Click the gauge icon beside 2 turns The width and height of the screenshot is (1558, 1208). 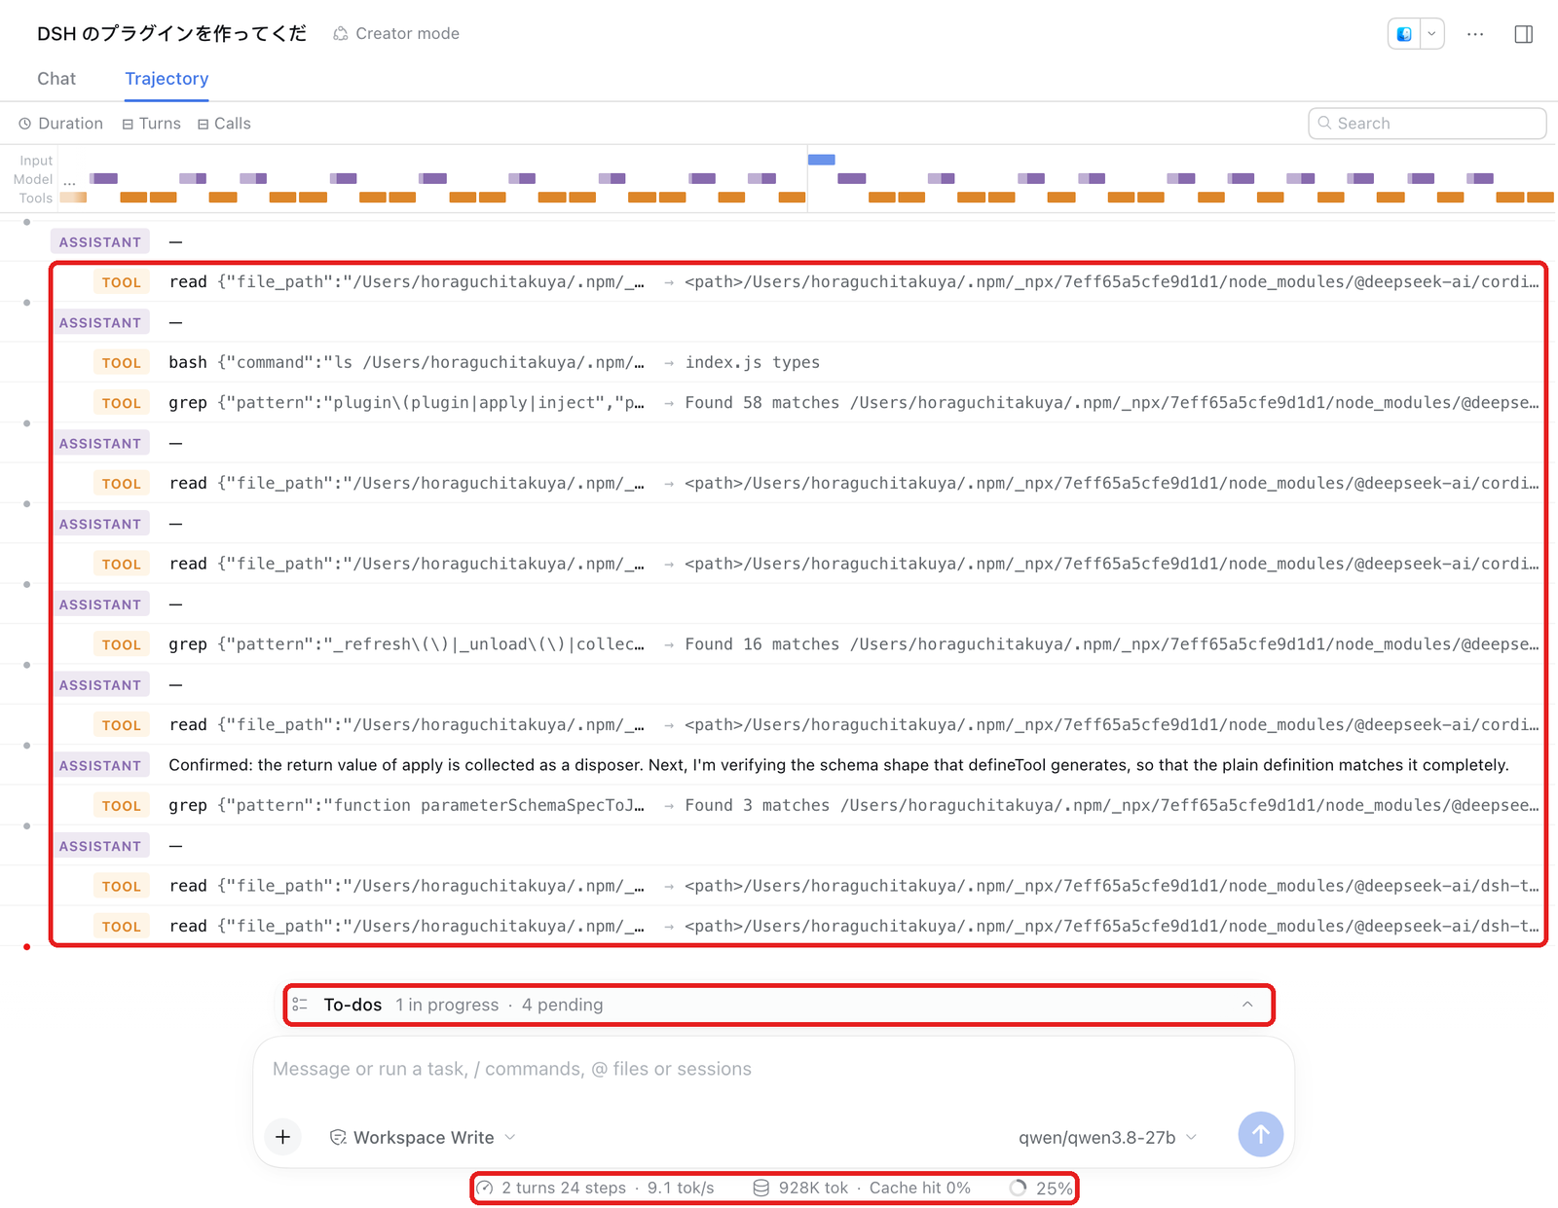click(485, 1188)
